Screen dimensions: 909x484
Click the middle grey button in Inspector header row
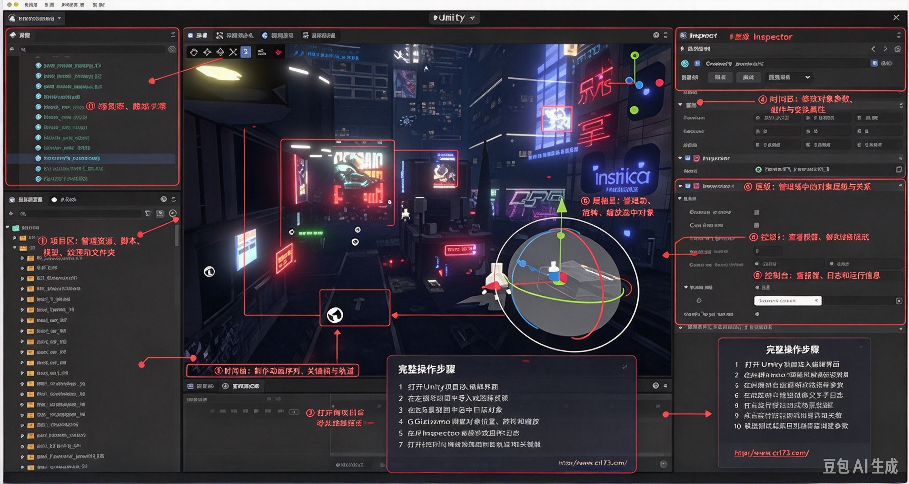(748, 77)
